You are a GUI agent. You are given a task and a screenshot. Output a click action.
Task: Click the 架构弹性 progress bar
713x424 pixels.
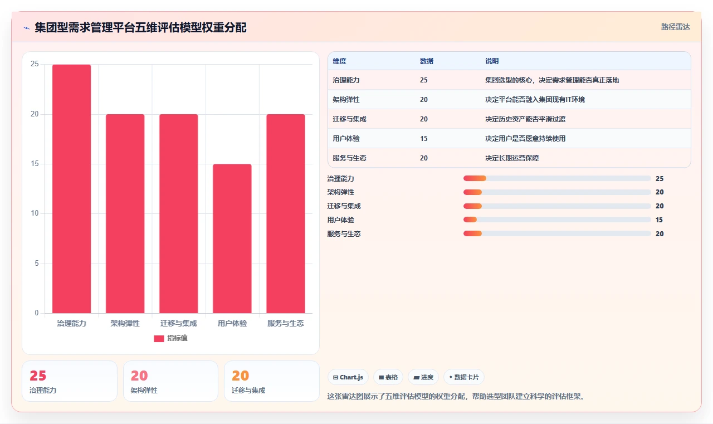point(557,192)
